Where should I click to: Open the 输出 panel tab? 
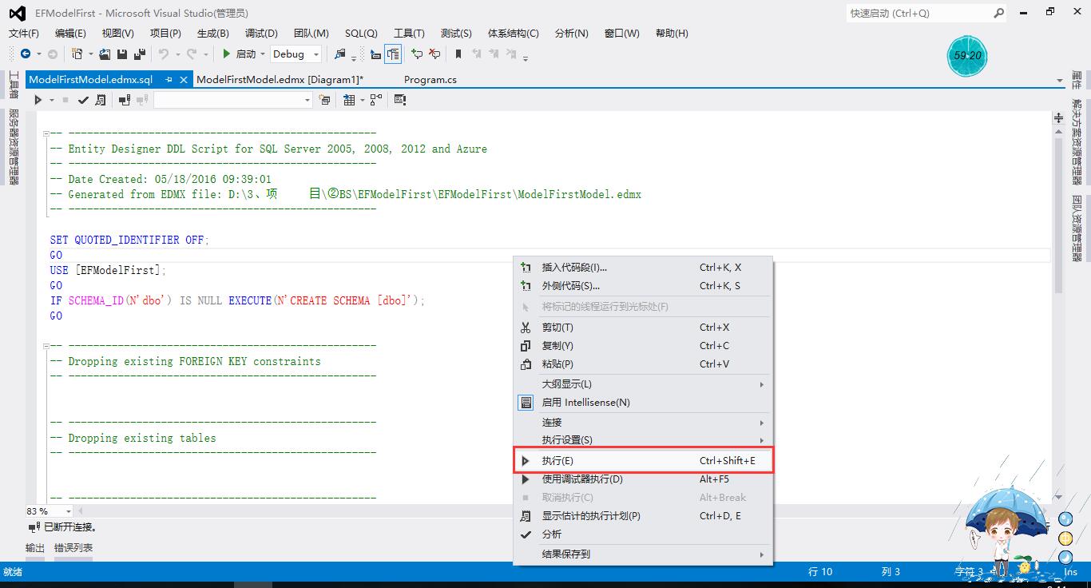[35, 548]
